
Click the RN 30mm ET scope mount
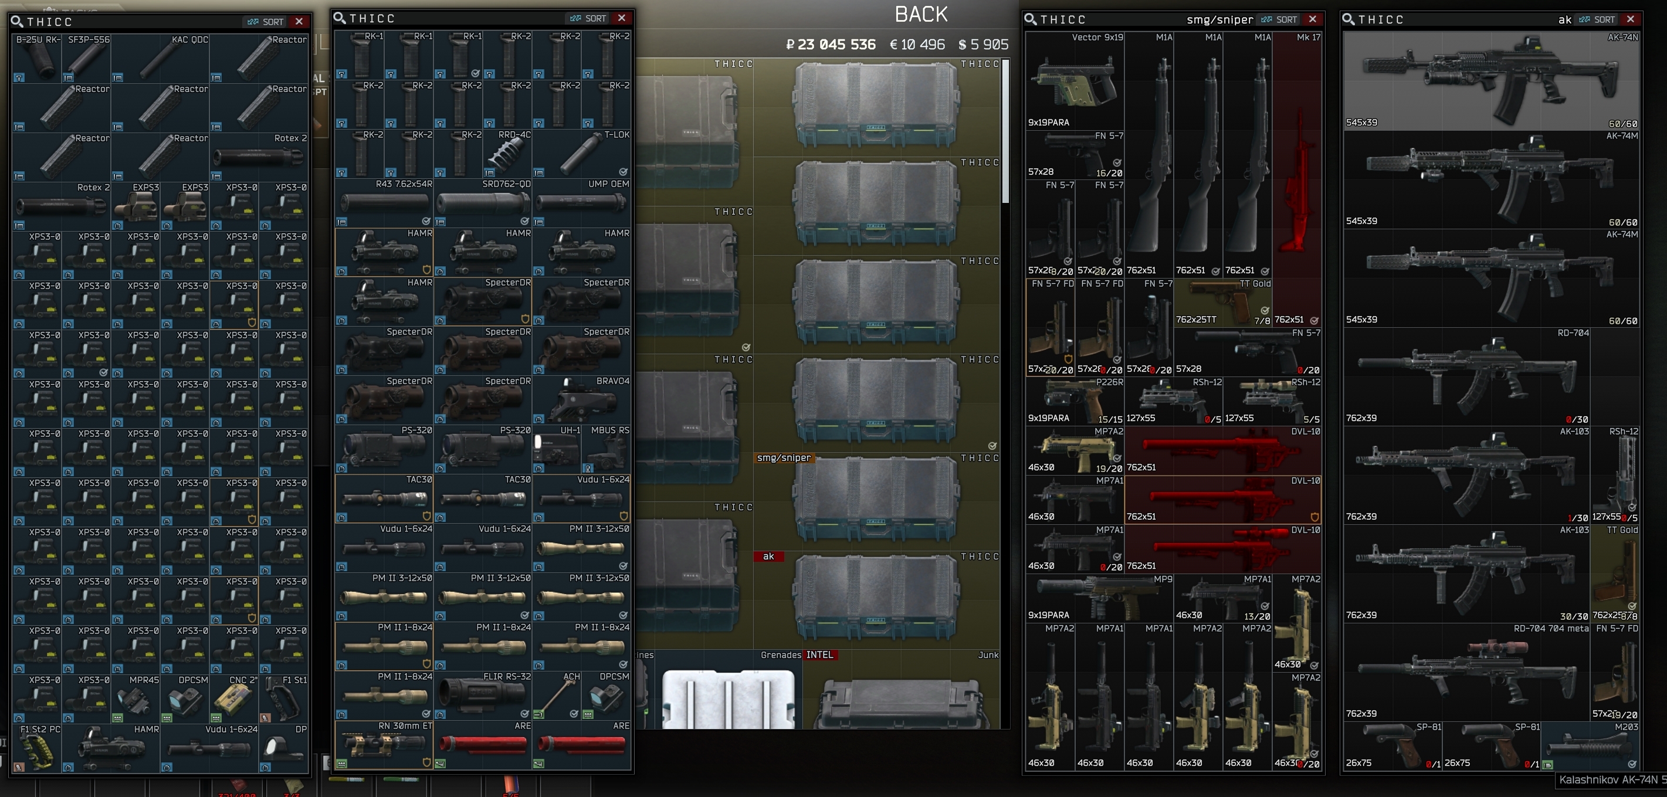click(384, 745)
